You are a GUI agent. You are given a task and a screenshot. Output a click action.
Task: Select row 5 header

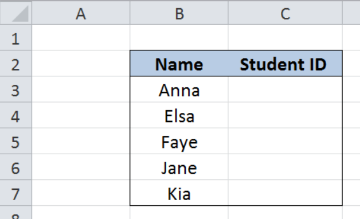click(x=16, y=141)
